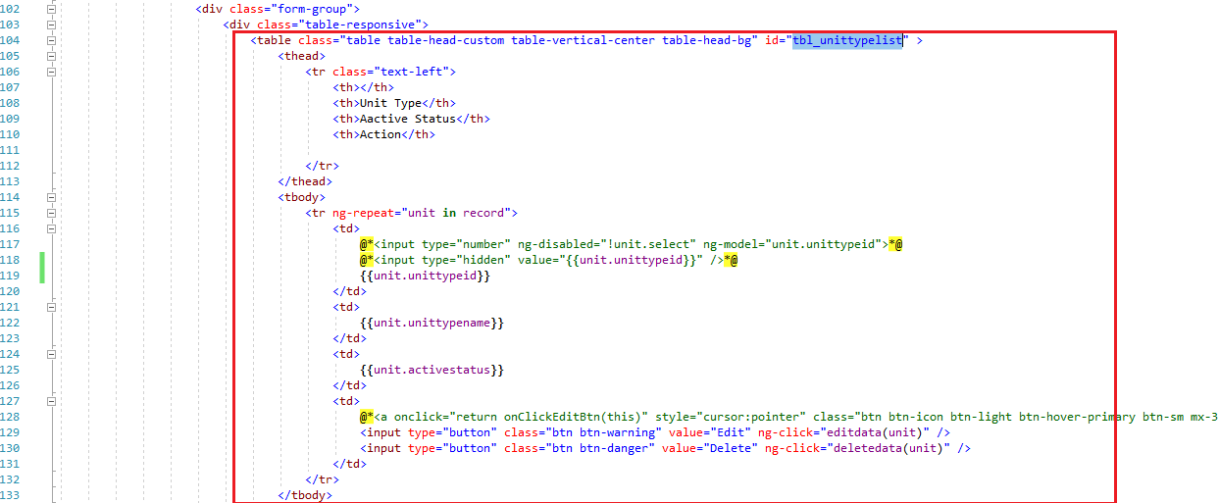This screenshot has height=503, width=1219.
Task: Collapse the table element on line 104
Action: click(51, 40)
